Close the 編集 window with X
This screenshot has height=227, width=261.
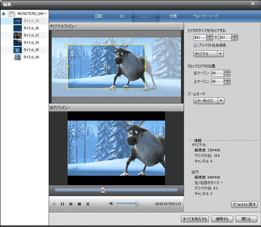[253, 3]
